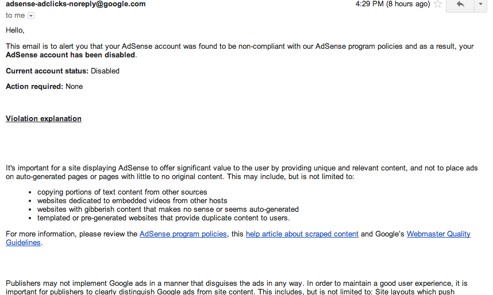Click bullet about copying portions of text
This screenshot has width=493, height=295.
tap(122, 192)
